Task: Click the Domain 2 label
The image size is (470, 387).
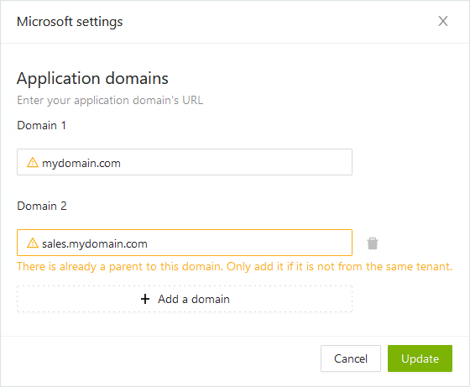Action: [x=42, y=206]
